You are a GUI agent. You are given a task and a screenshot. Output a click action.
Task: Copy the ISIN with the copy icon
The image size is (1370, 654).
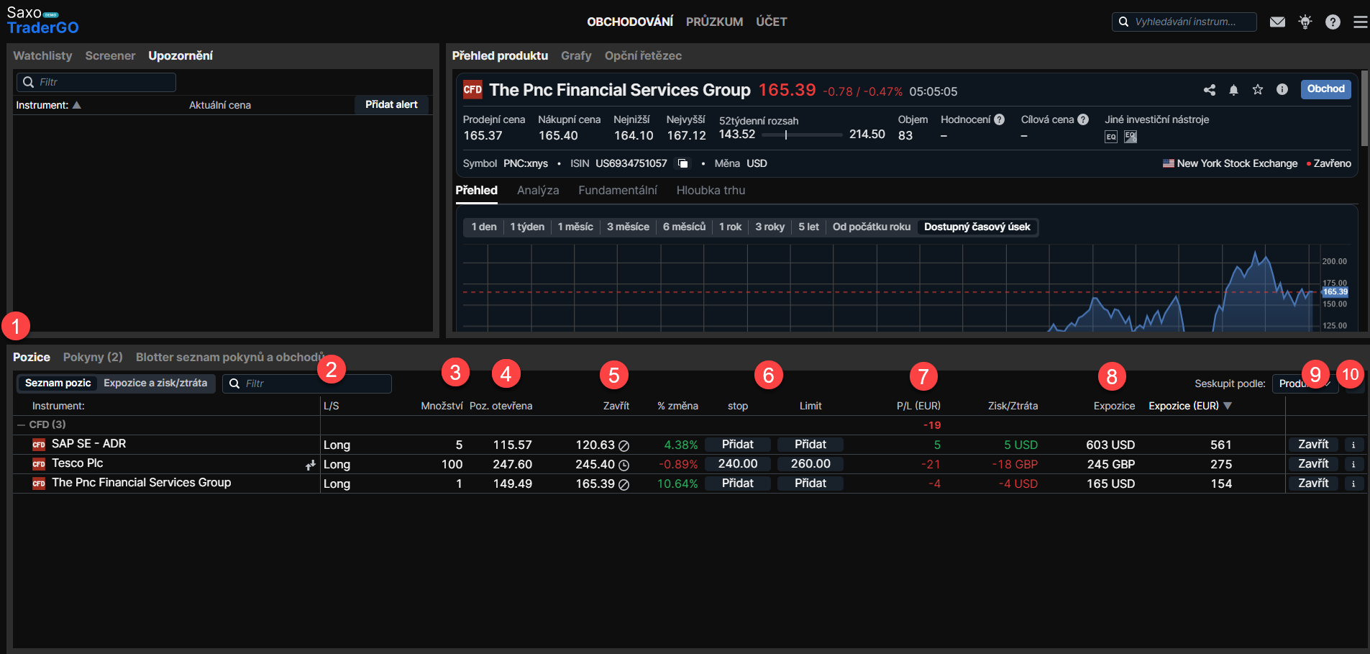pyautogui.click(x=683, y=163)
